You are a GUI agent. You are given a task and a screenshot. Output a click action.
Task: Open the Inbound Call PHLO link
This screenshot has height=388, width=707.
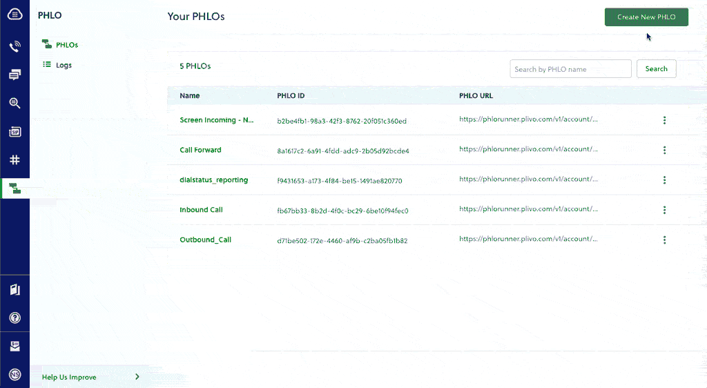pos(201,210)
